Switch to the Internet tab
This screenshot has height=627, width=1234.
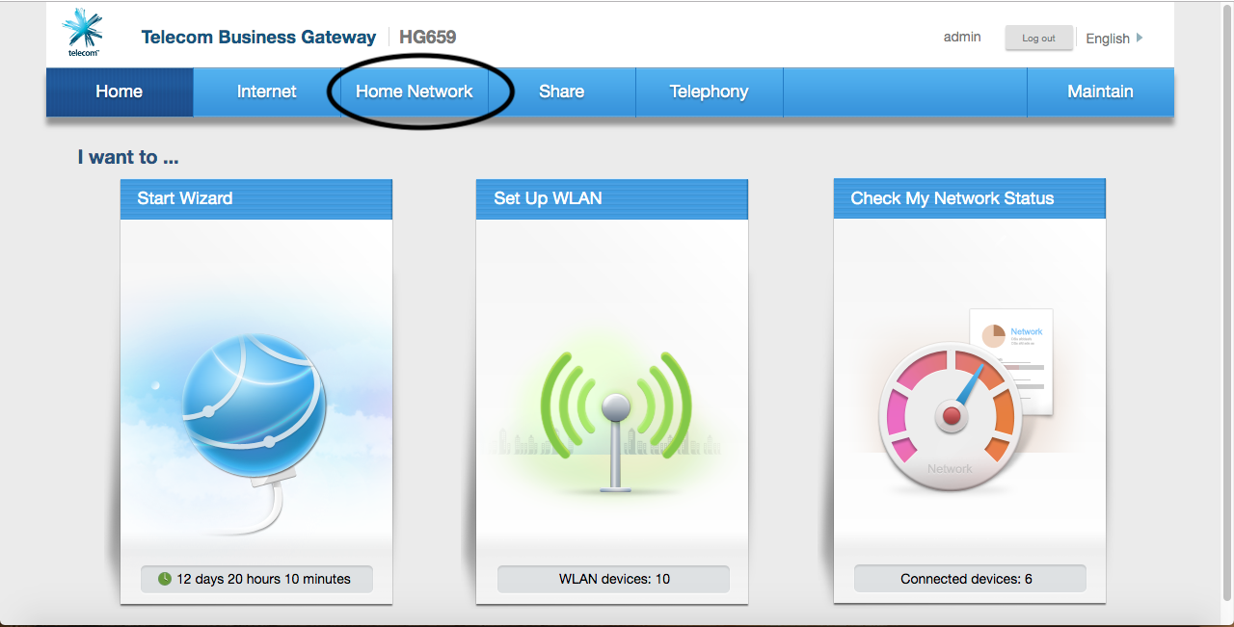(267, 91)
